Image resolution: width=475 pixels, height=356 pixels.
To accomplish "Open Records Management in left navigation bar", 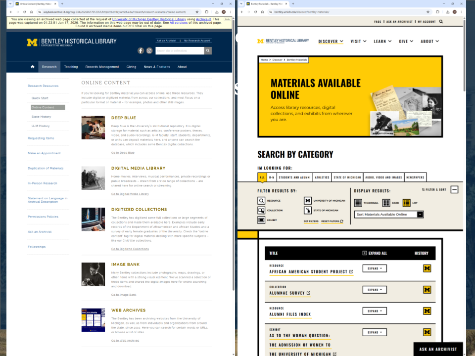I will point(102,67).
